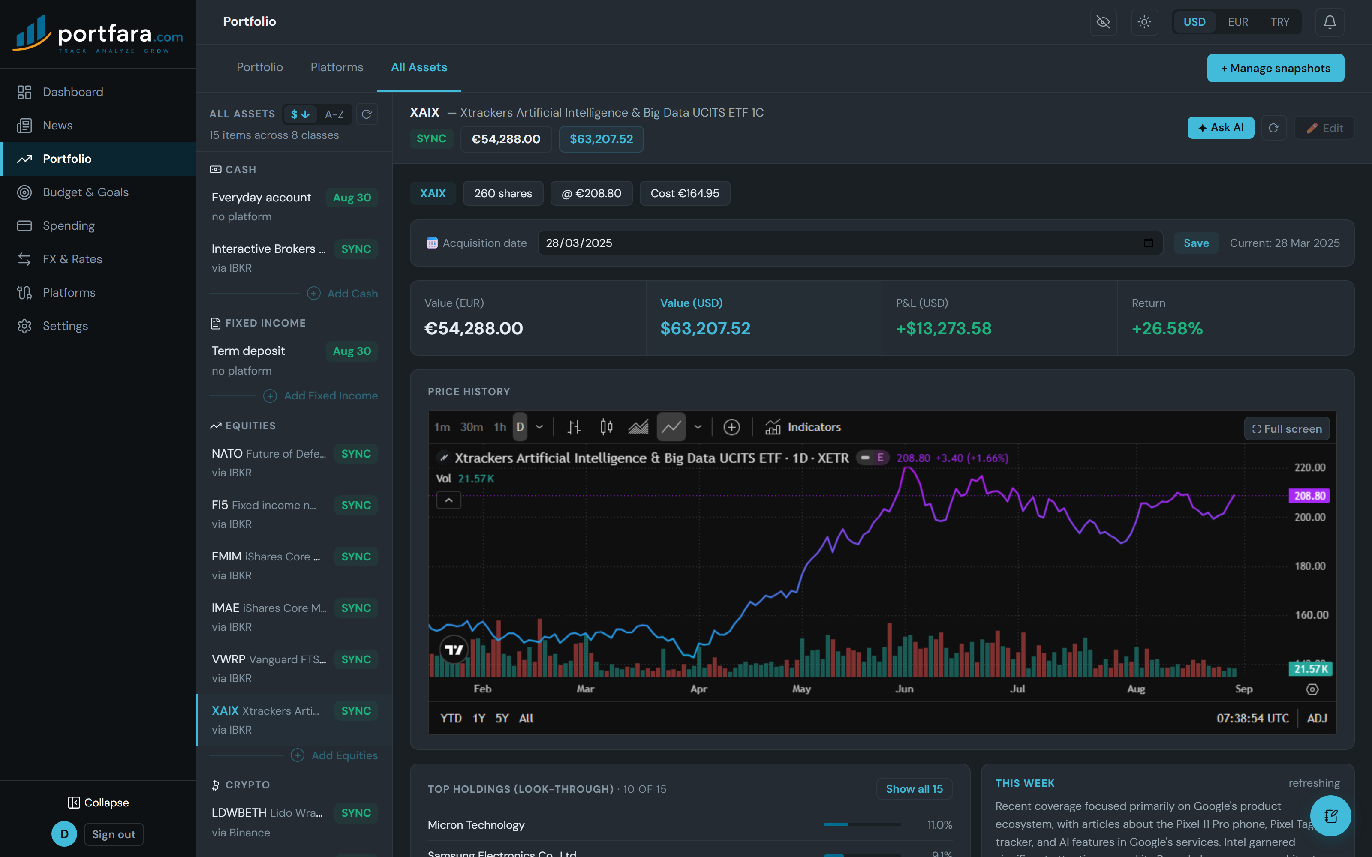This screenshot has height=857, width=1372.
Task: Set chart range to 5Y
Action: (502, 718)
